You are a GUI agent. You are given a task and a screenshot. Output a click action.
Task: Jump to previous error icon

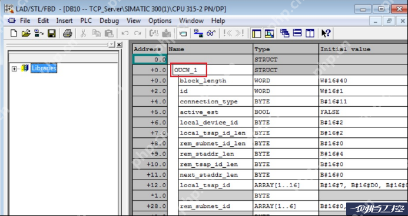227,33
